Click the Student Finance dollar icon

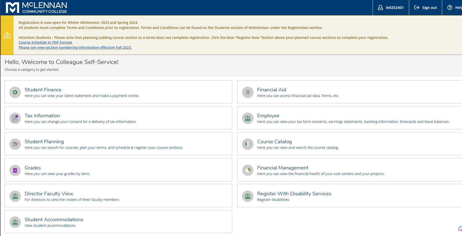15,92
